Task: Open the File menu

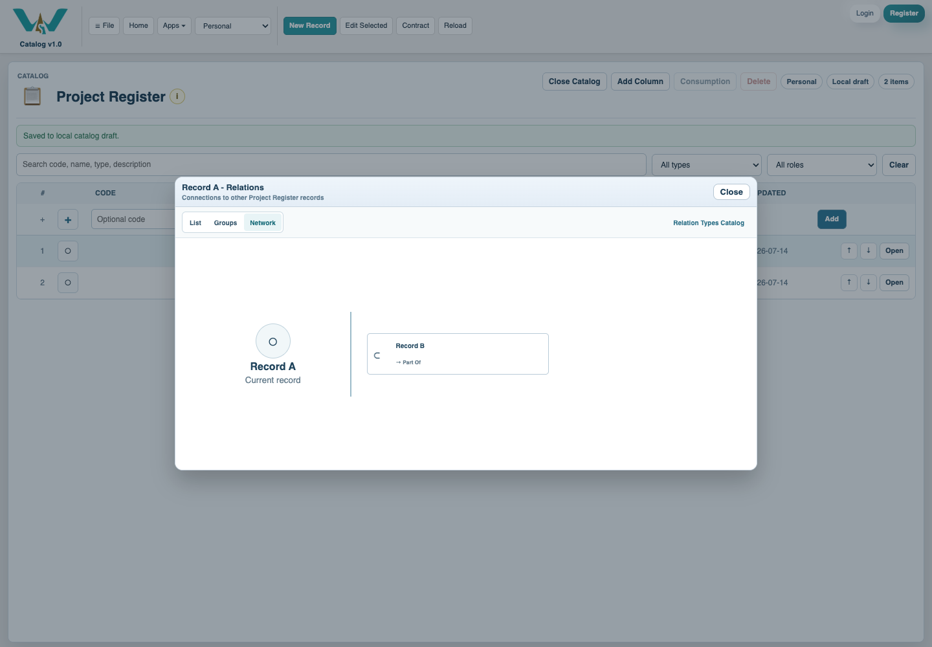Action: (x=104, y=26)
